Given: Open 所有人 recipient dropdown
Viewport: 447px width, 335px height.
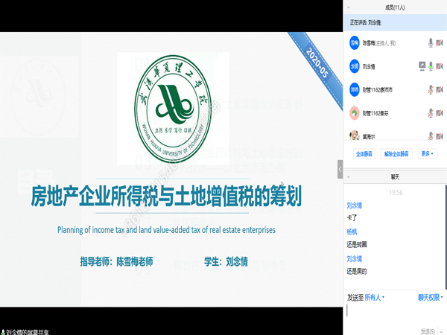Looking at the screenshot, I should tap(375, 298).
